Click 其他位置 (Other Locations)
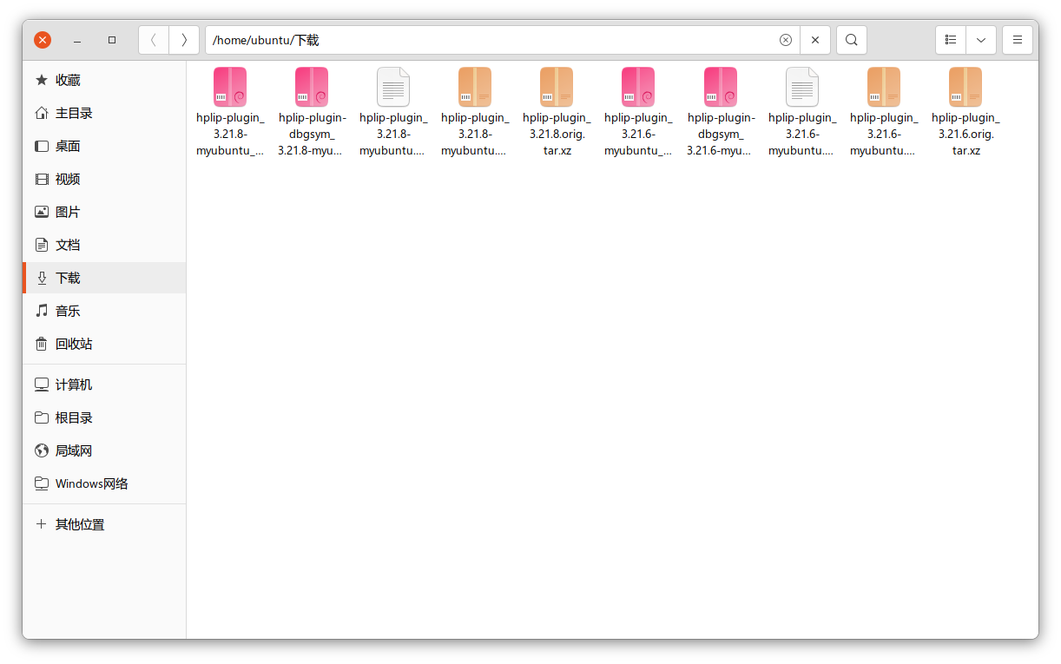This screenshot has height=664, width=1061. click(x=104, y=524)
